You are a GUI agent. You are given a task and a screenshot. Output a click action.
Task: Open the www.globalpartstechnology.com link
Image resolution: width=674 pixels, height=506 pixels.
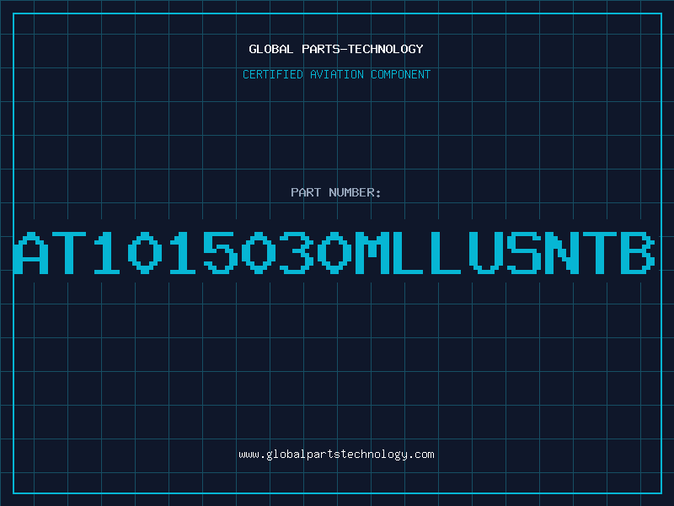pyautogui.click(x=336, y=455)
